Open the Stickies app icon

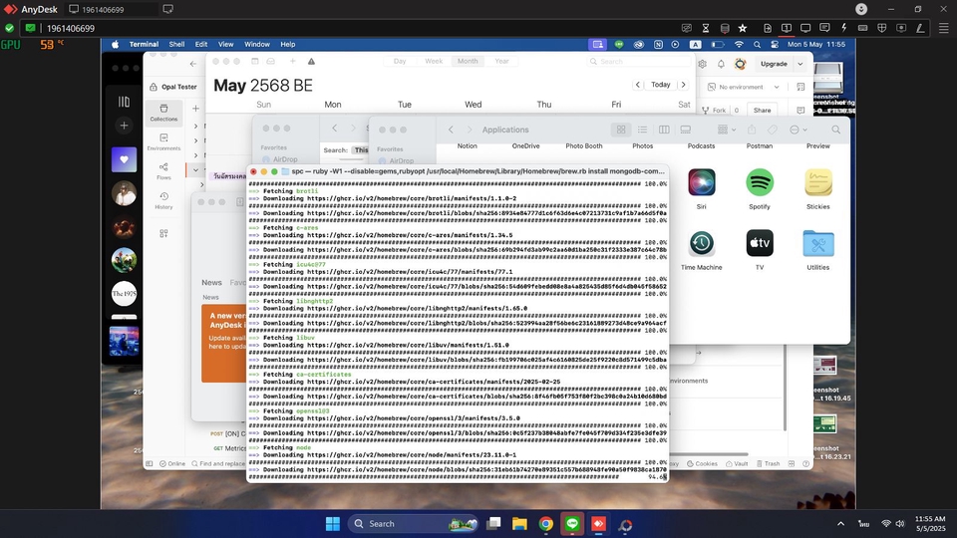click(818, 183)
